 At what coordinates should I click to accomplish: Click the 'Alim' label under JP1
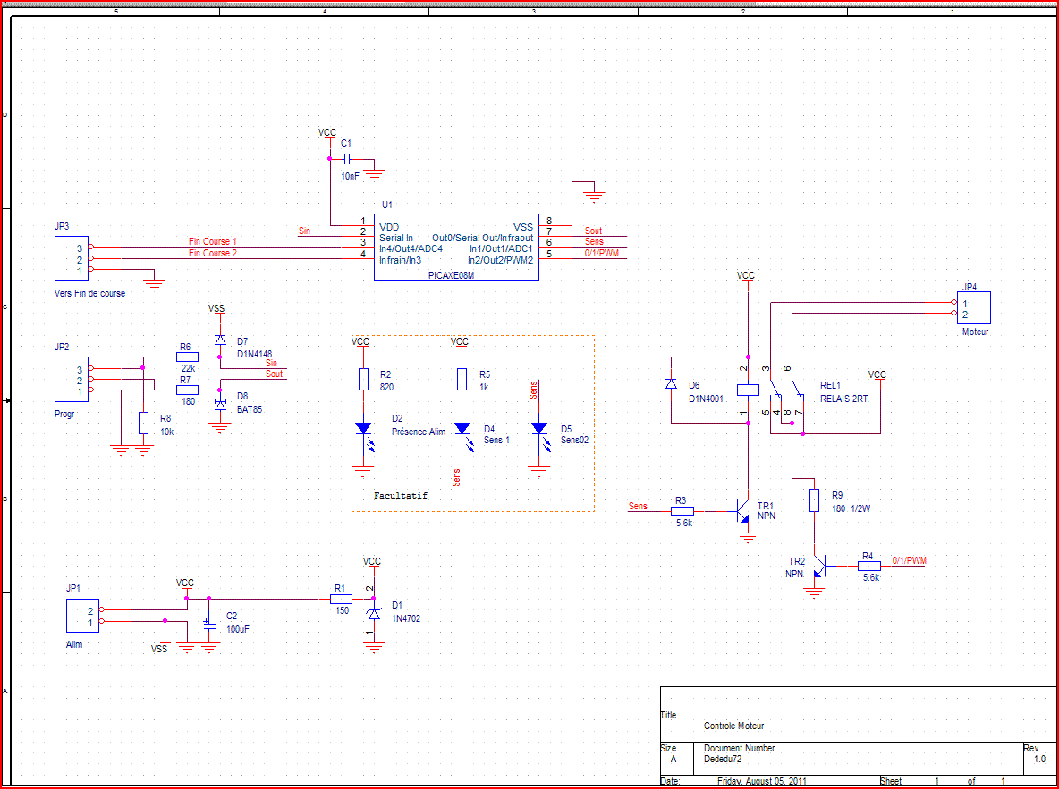[x=74, y=644]
